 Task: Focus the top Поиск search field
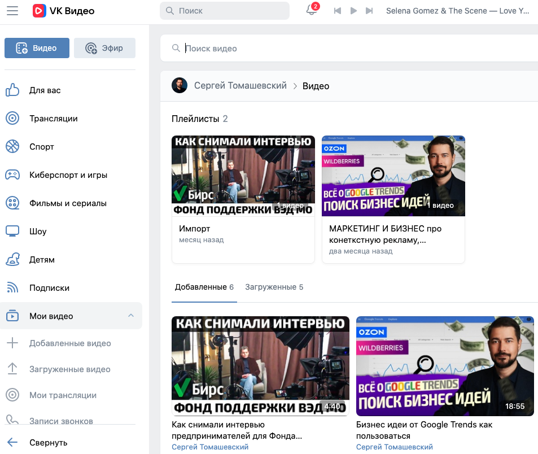(x=224, y=11)
